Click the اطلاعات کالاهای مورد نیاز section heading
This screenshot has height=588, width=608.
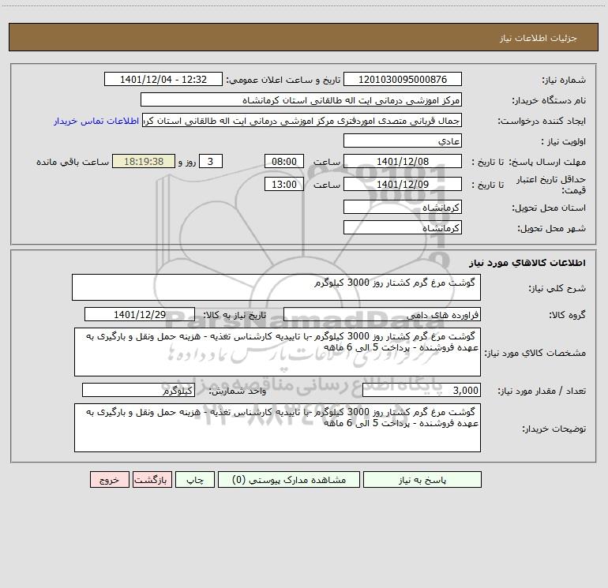pyautogui.click(x=527, y=263)
